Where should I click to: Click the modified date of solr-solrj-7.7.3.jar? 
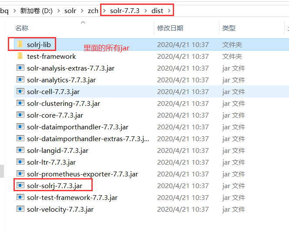pos(183,186)
